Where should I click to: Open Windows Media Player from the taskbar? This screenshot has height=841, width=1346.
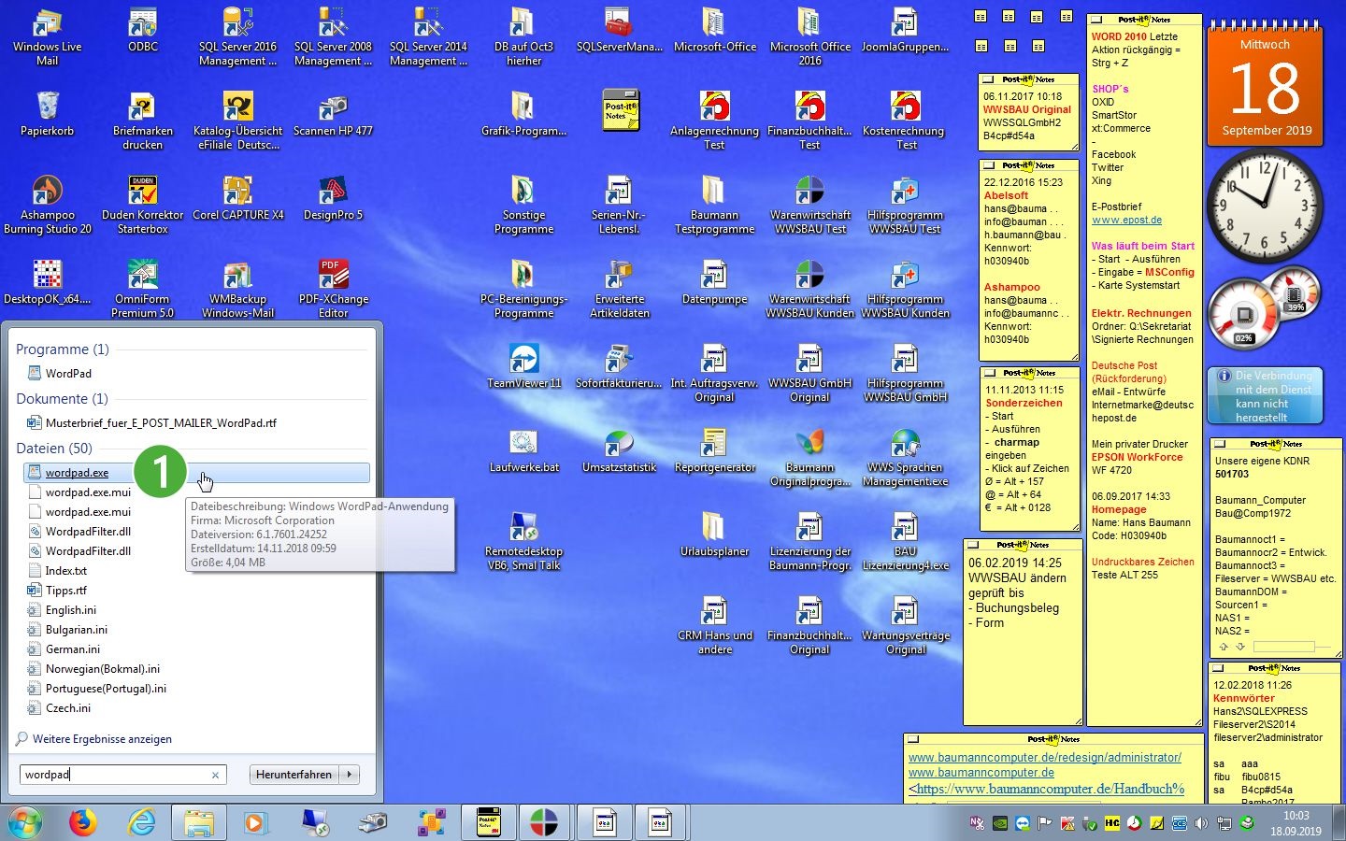click(x=254, y=822)
